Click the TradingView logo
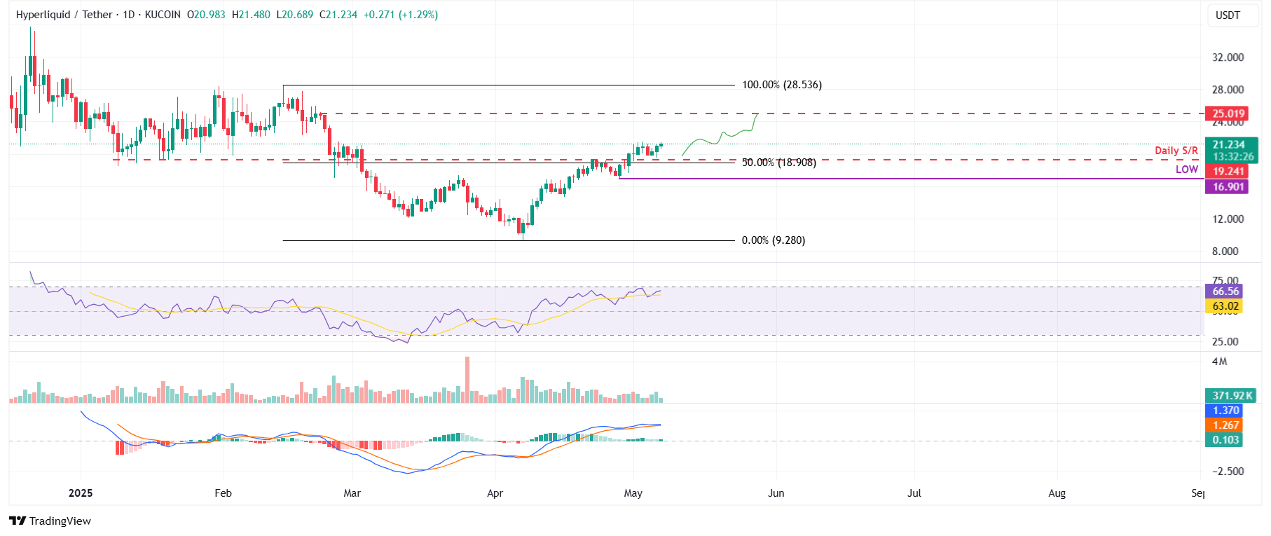Image resolution: width=1271 pixels, height=536 pixels. tap(50, 521)
